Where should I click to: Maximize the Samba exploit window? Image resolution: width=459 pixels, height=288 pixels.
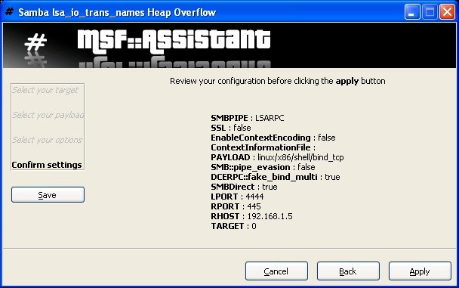point(430,12)
